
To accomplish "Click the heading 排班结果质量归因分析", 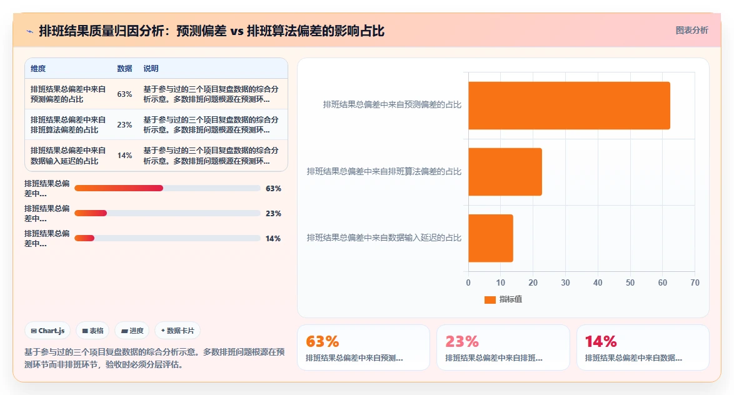I will [x=211, y=31].
